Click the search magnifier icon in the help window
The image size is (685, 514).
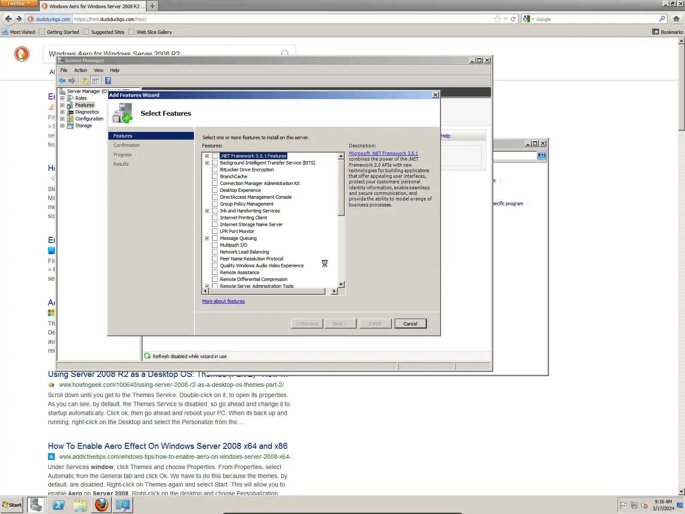click(542, 155)
